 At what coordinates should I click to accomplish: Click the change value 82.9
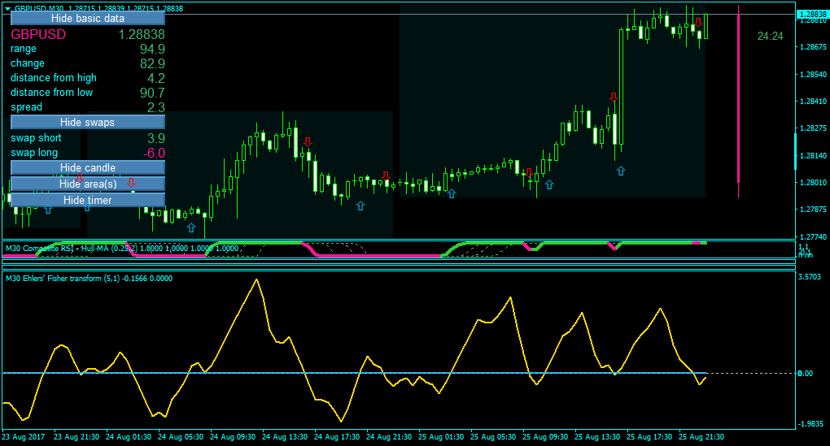pos(152,63)
